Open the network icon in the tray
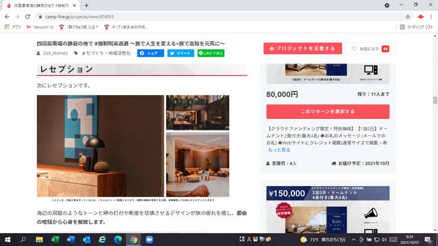The height and width of the screenshot is (246, 438). 376,240
